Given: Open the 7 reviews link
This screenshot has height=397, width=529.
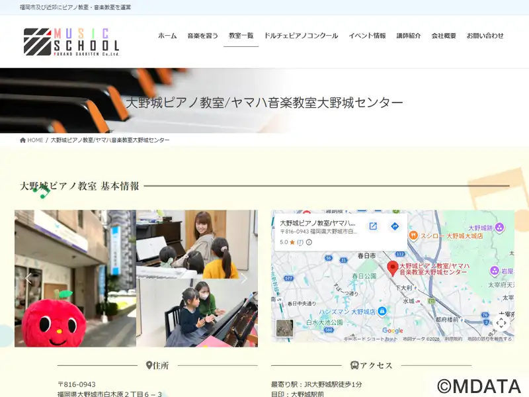Looking at the screenshot, I should (300, 242).
